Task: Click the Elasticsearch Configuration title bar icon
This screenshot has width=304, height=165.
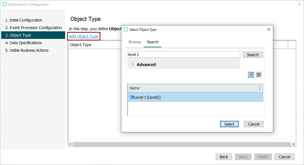Action: pyautogui.click(x=5, y=4)
